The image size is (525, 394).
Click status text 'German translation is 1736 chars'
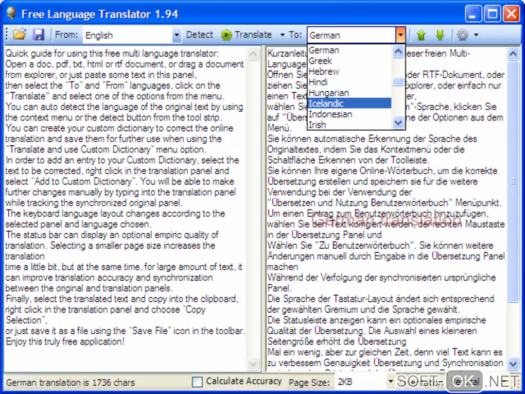(x=71, y=382)
